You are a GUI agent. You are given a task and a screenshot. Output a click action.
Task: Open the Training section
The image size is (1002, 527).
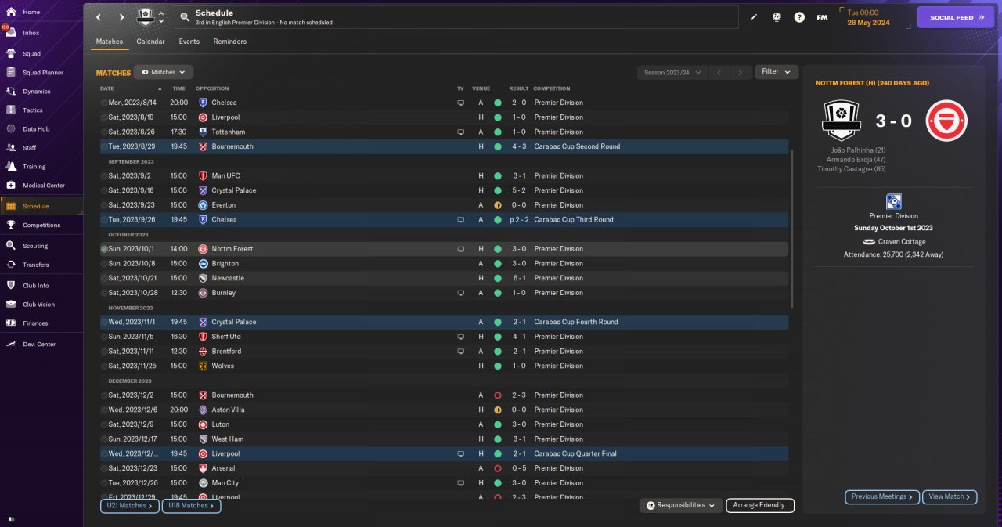[34, 167]
